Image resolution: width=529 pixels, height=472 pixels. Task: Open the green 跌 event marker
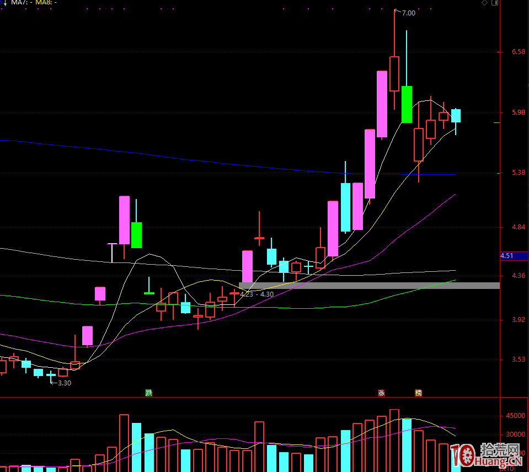point(149,393)
